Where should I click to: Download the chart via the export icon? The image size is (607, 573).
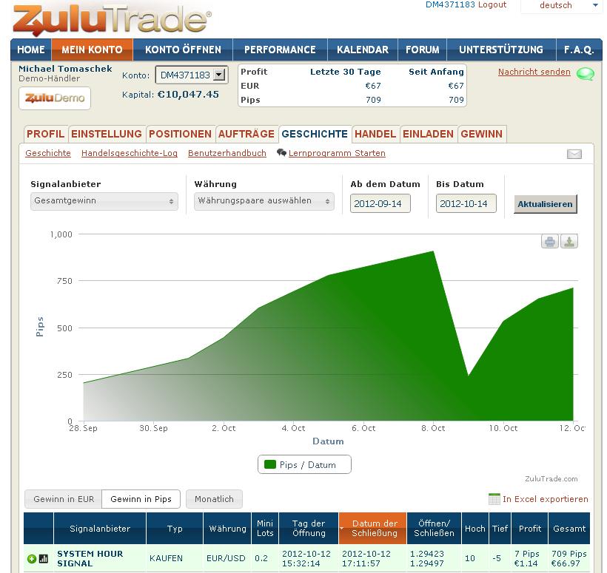pos(569,241)
